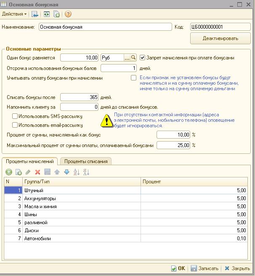This screenshot has width=255, height=276.
Task: Enable Использовать email-рассылку checkbox
Action: pos(15,125)
